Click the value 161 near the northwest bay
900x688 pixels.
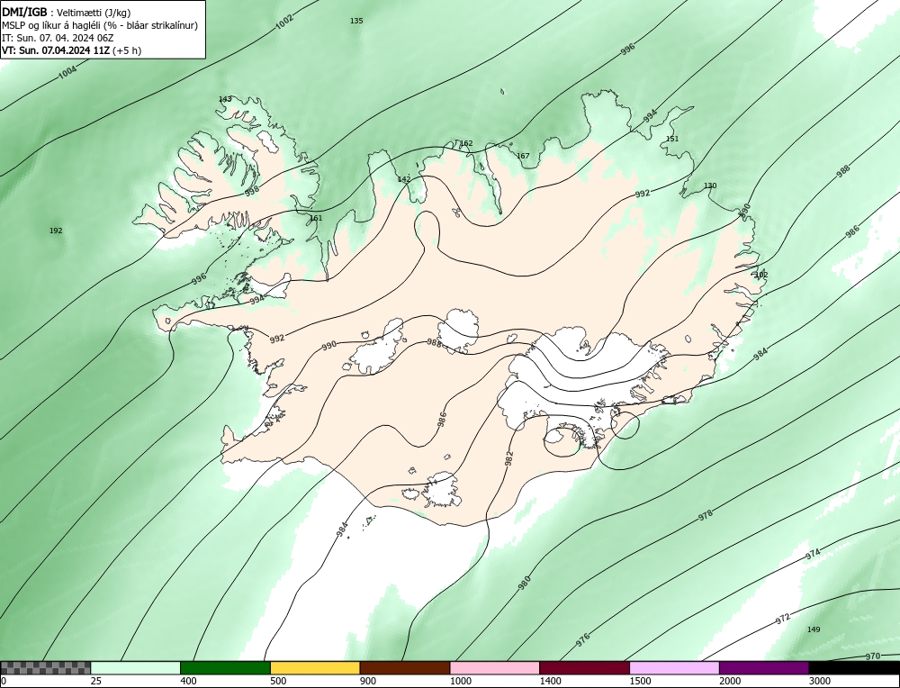point(316,218)
